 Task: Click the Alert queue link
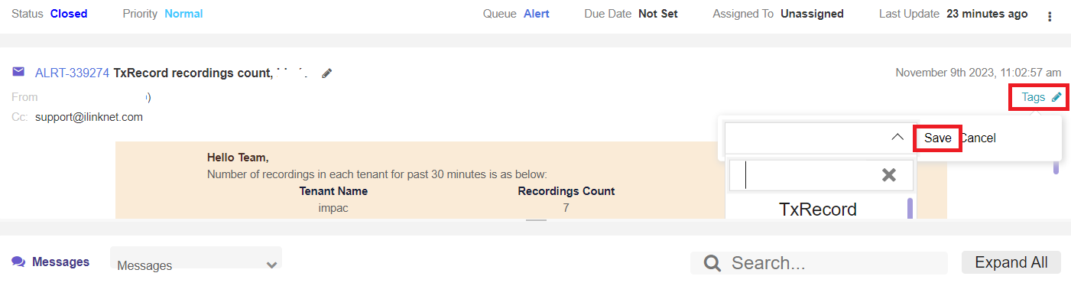coord(537,14)
